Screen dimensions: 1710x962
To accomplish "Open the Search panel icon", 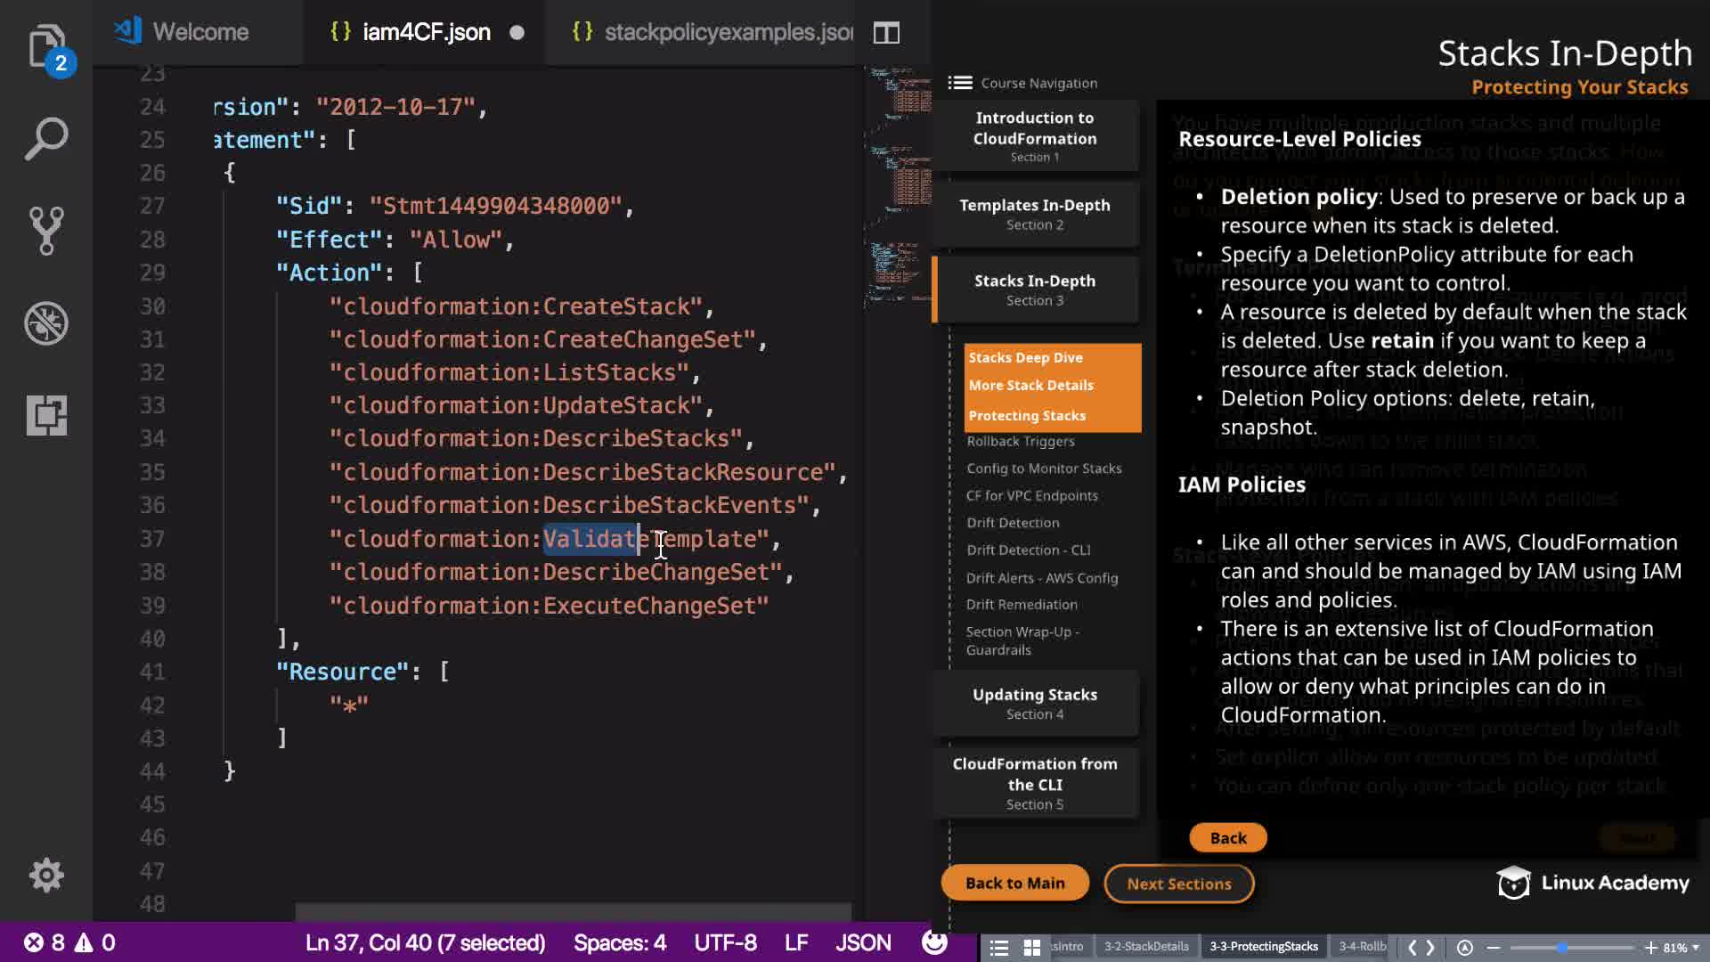I will coord(46,139).
